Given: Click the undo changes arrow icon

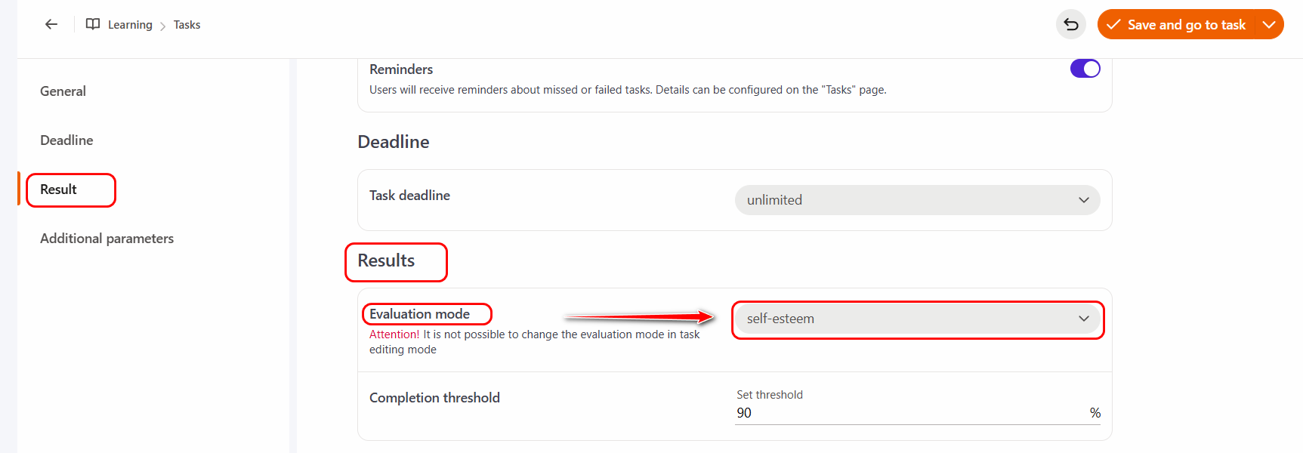Looking at the screenshot, I should click(1070, 24).
